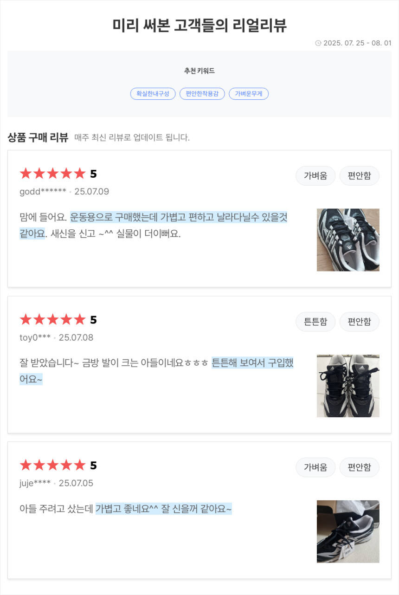399x595 pixels.
Task: Open toy0 review's sneaker photo
Action: (x=348, y=386)
